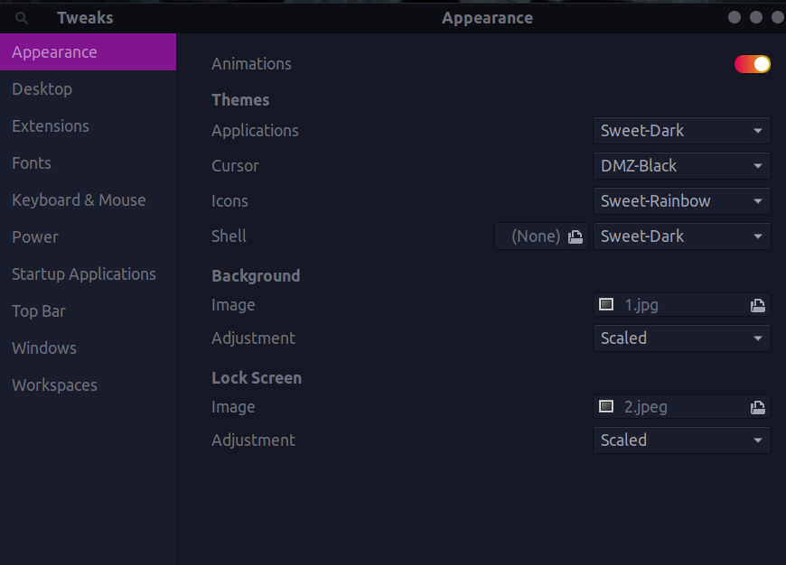Open the Shell theme dropdown

tap(681, 236)
